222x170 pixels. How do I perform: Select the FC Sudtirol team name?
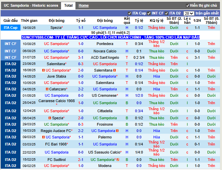[56, 160]
